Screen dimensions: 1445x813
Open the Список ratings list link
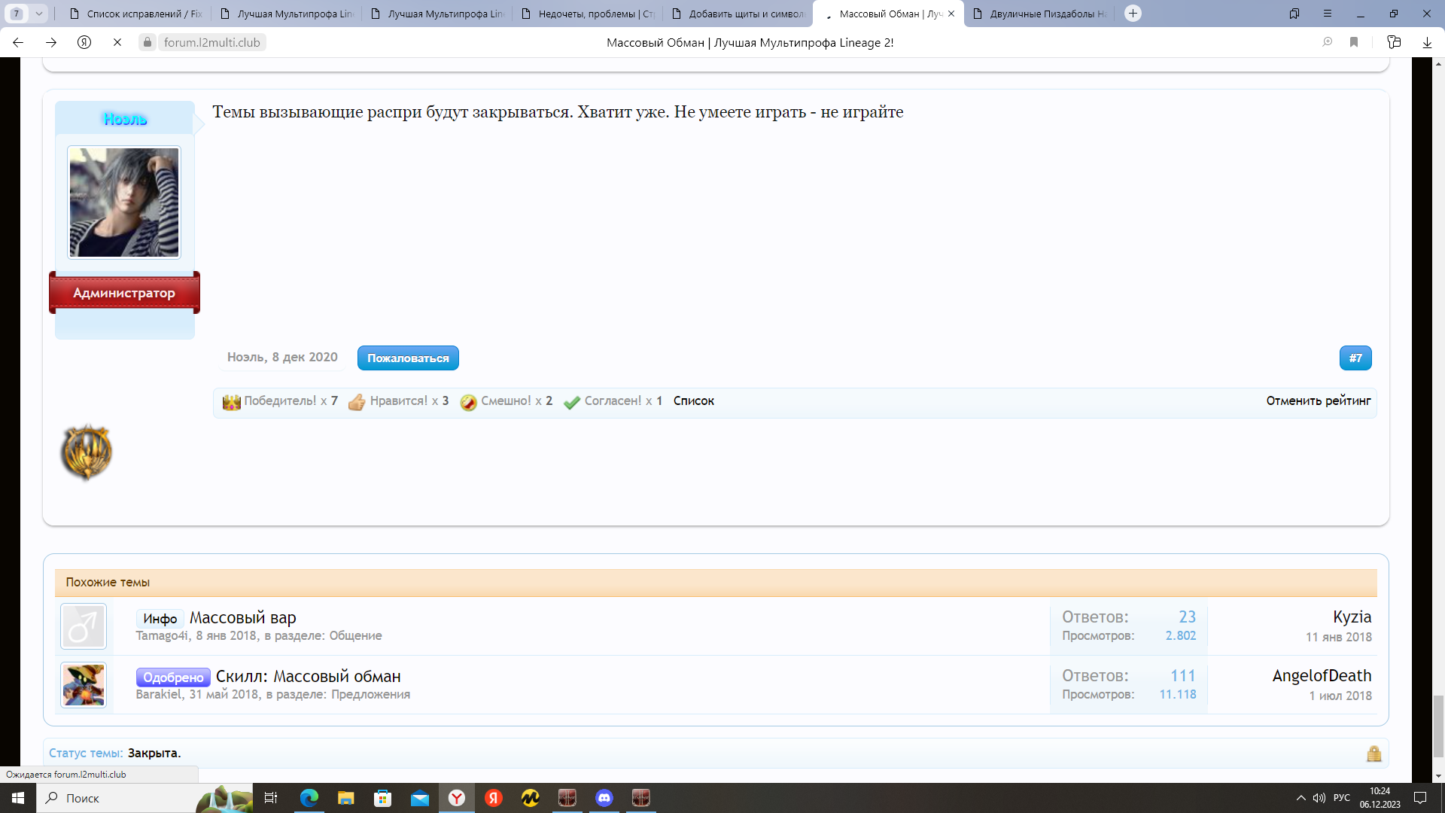coord(693,401)
